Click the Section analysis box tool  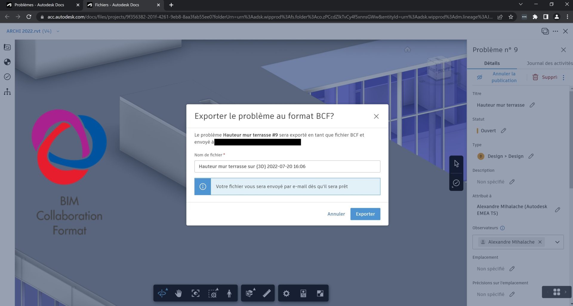click(x=249, y=293)
